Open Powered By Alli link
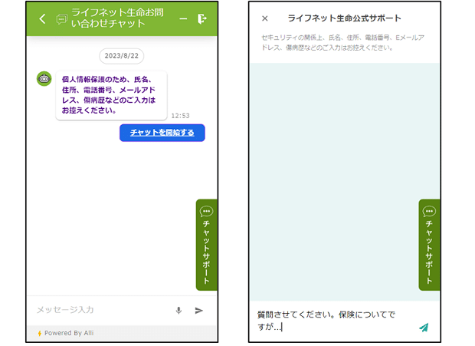Image resolution: width=475 pixels, height=346 pixels. pyautogui.click(x=69, y=333)
